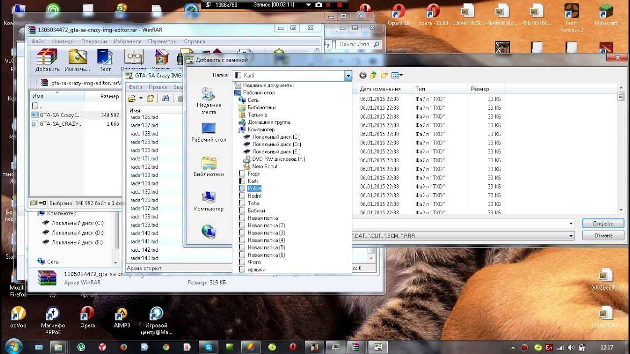
Task: Click the create new folder icon in dialog
Action: click(384, 75)
